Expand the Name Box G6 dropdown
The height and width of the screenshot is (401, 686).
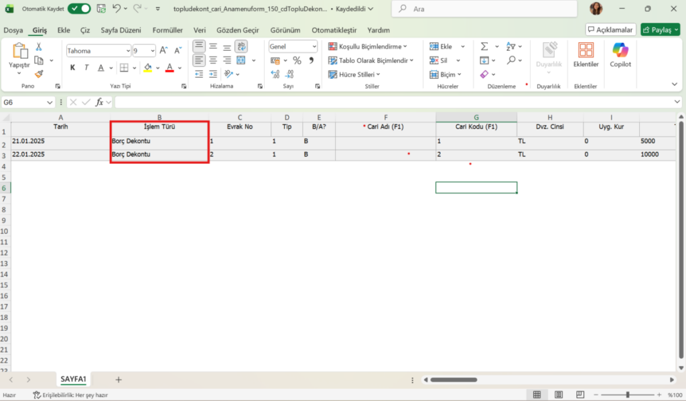50,102
